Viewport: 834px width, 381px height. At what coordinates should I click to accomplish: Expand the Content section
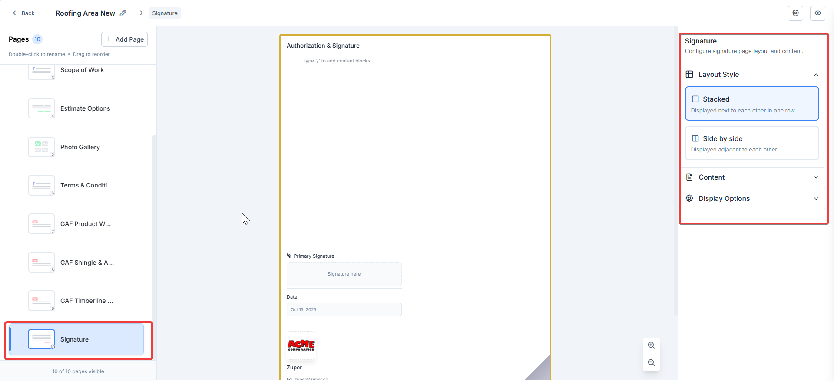point(752,177)
